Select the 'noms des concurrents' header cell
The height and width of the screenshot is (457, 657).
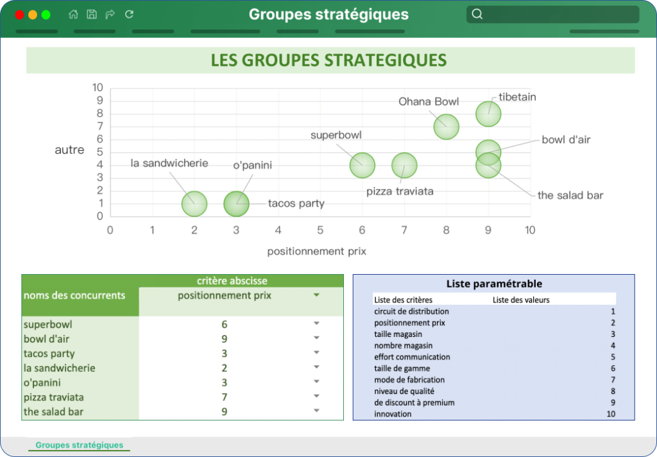(x=80, y=295)
